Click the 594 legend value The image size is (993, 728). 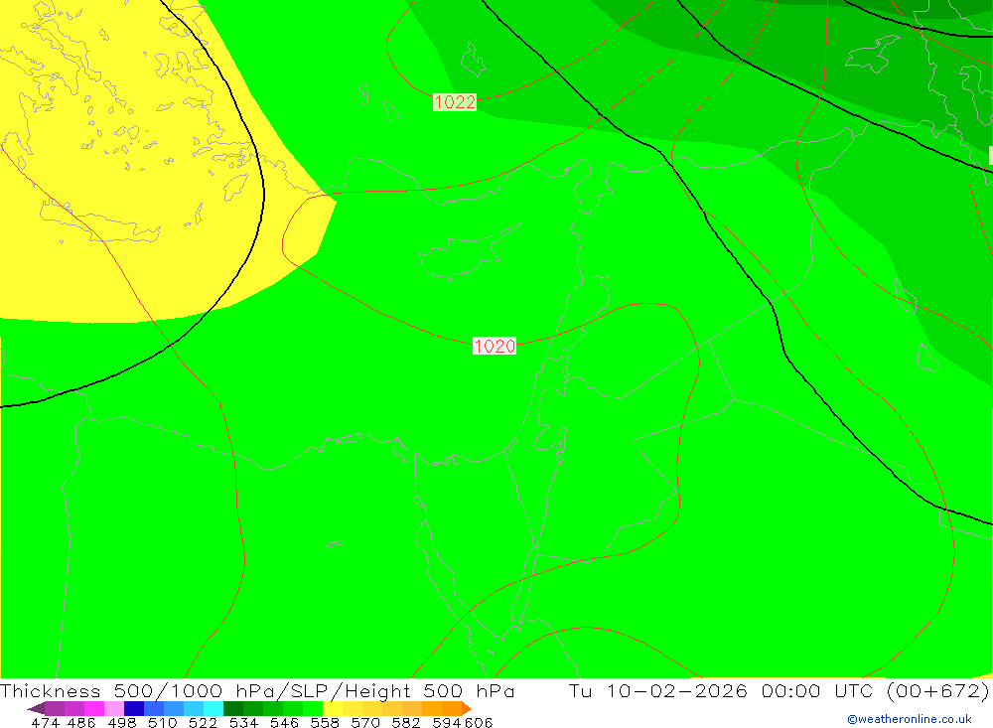click(x=447, y=722)
